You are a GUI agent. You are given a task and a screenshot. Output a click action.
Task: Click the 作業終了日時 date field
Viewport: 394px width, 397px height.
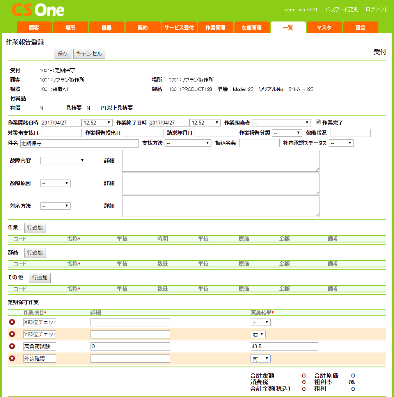point(169,123)
